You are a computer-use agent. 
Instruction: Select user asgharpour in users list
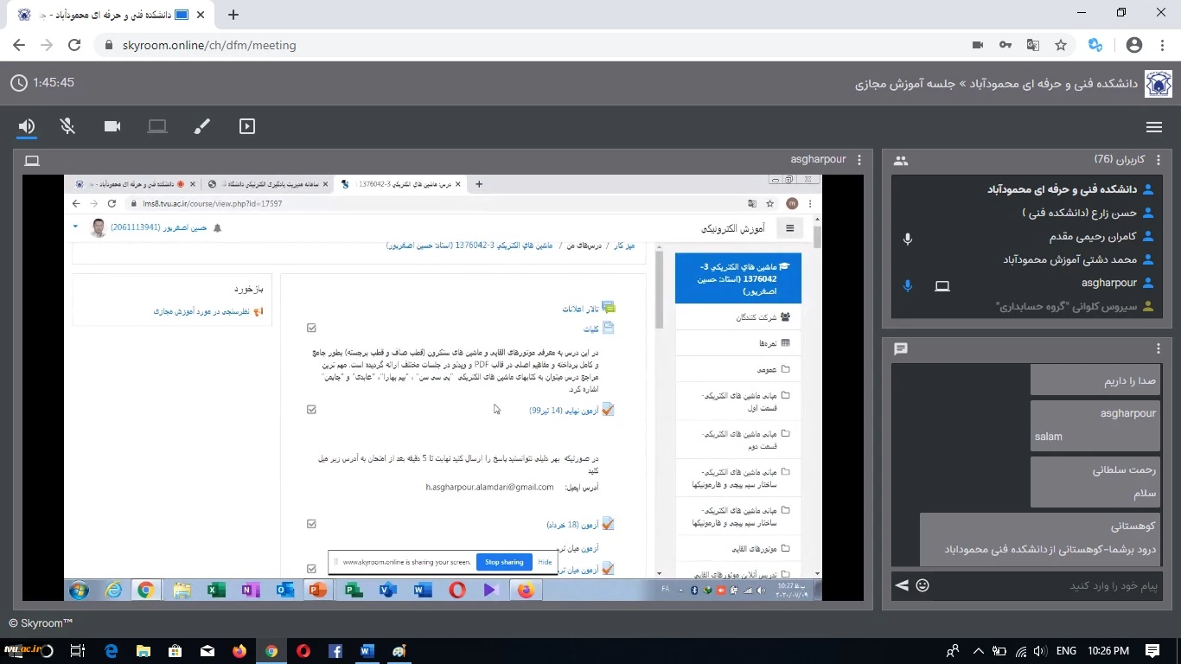pyautogui.click(x=1108, y=283)
